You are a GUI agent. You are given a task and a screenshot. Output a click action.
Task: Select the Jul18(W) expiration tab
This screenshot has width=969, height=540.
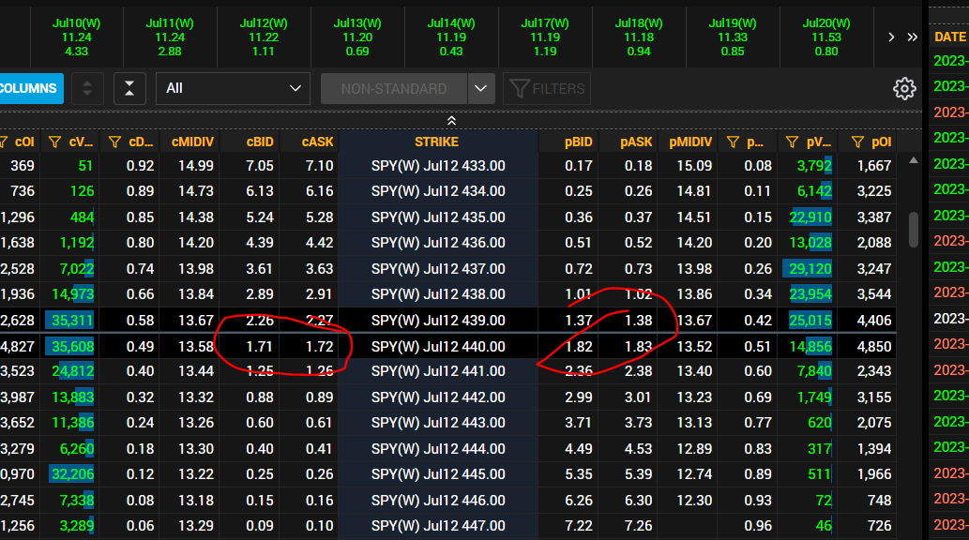click(x=639, y=37)
